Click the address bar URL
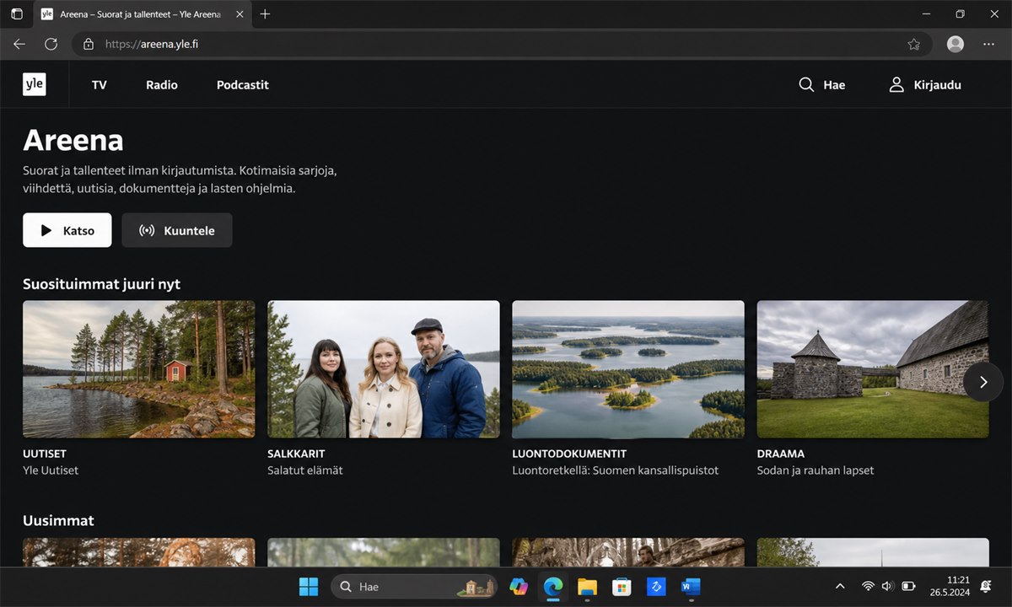 (x=152, y=44)
